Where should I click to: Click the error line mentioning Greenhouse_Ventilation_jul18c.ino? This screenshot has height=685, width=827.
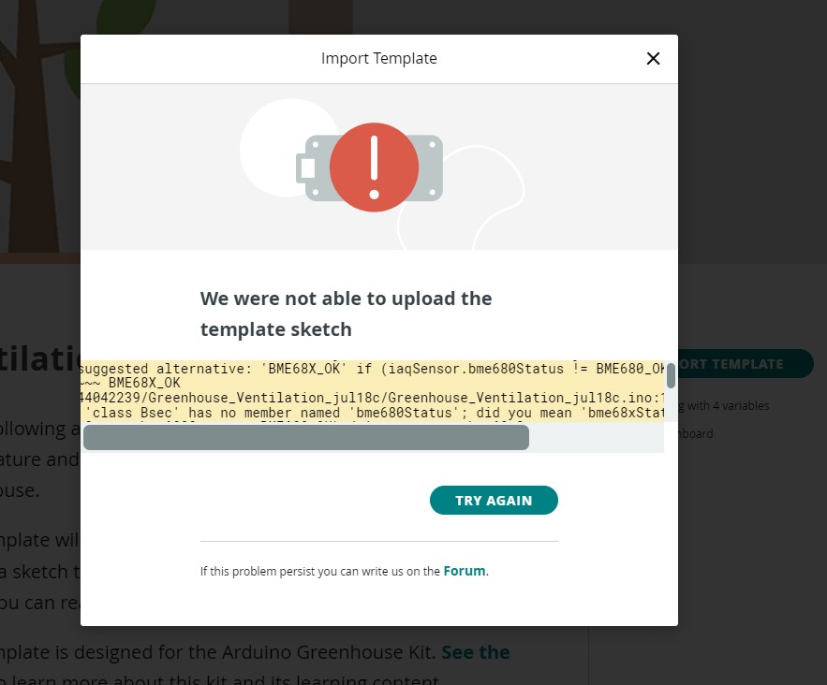tap(372, 398)
